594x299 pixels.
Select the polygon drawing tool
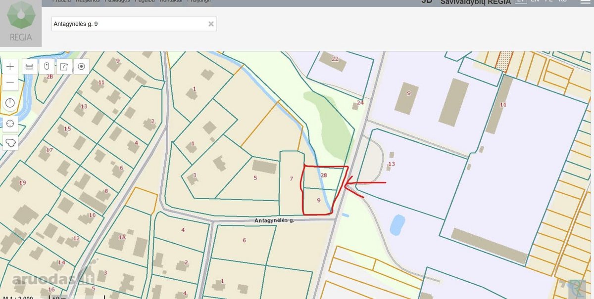coord(10,142)
